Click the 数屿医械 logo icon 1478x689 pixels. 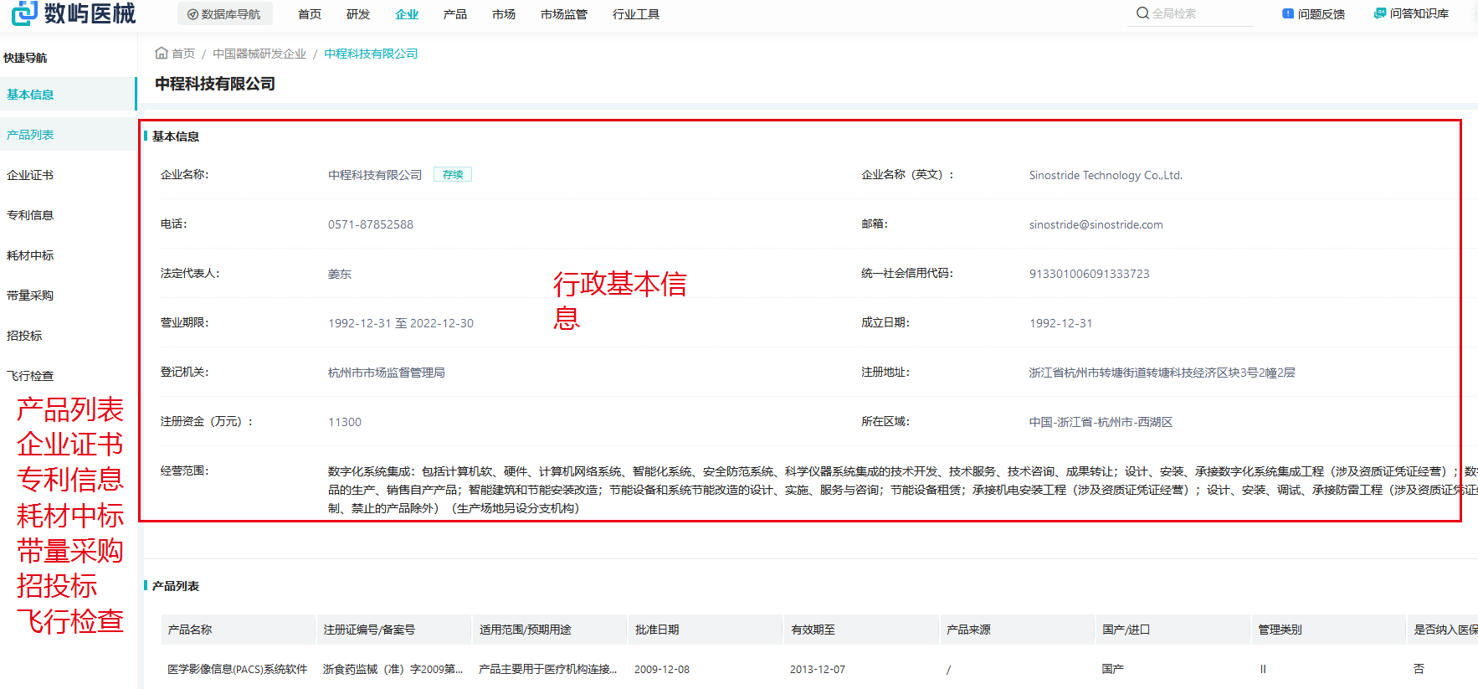[x=24, y=13]
